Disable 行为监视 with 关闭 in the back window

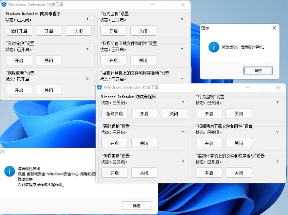click(144, 31)
